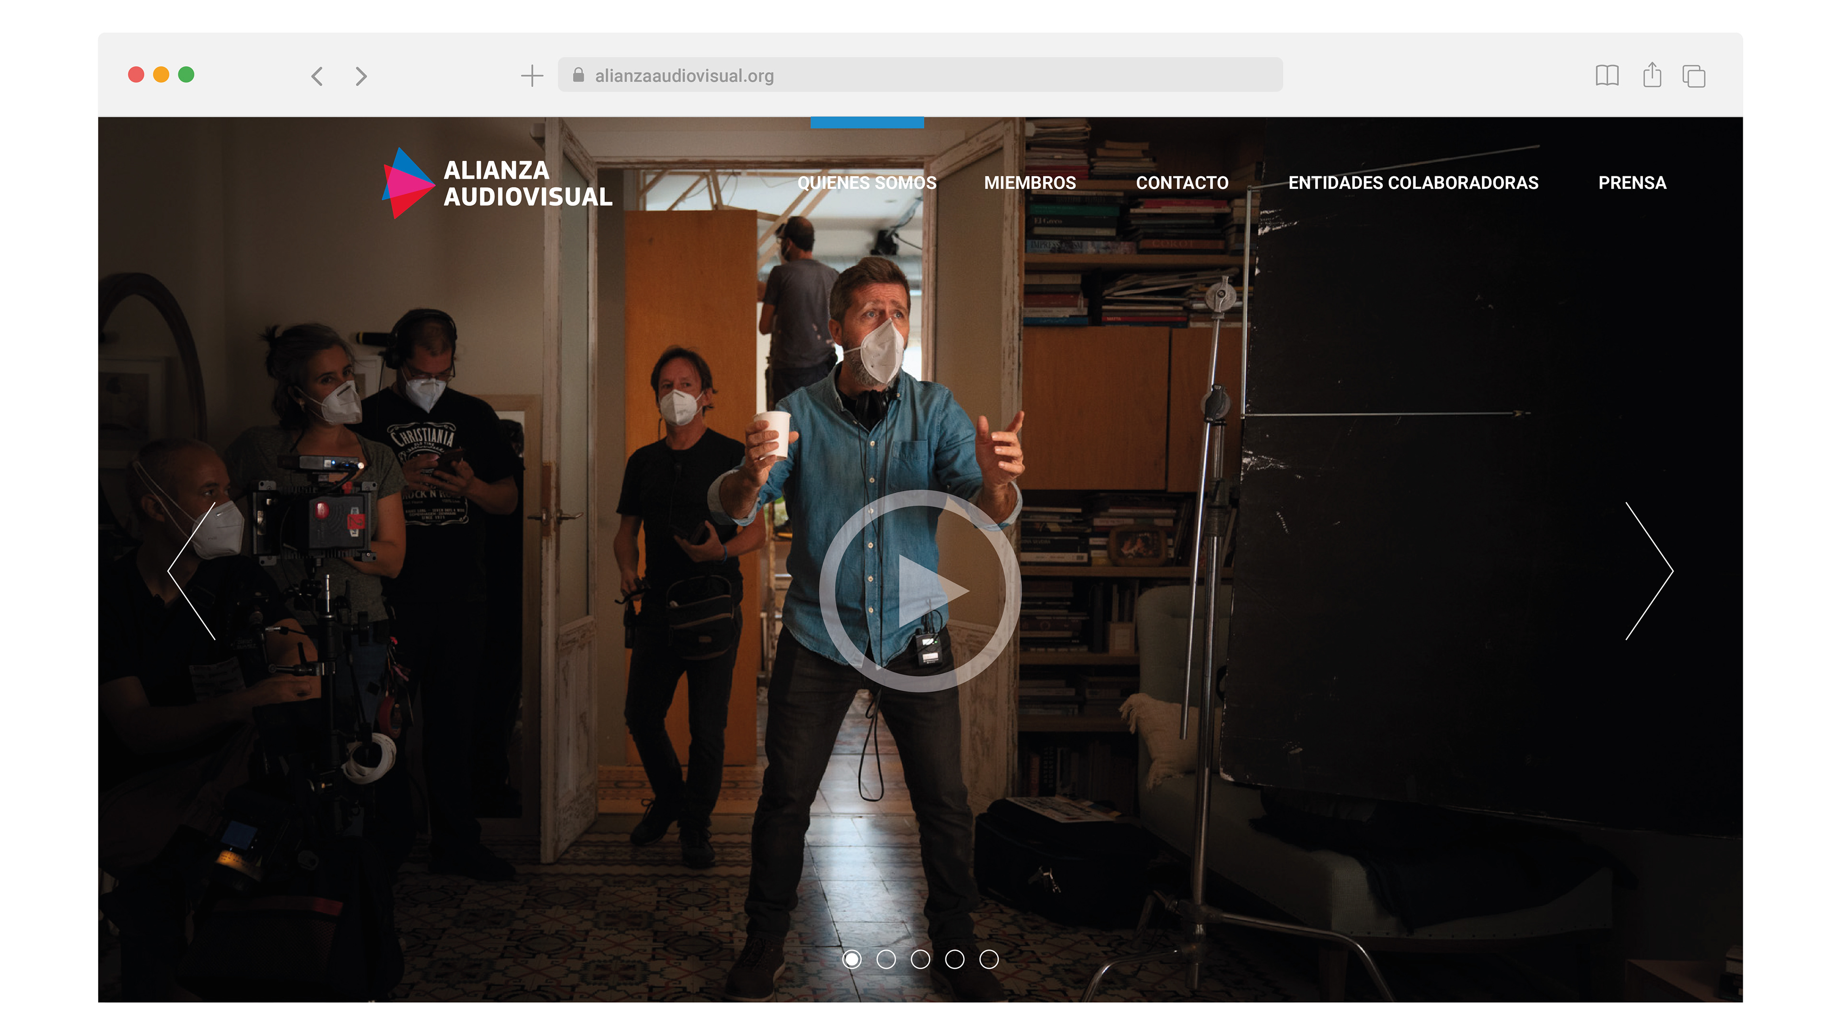1841x1035 pixels.
Task: Navigate to the Prensa section
Action: coord(1632,183)
